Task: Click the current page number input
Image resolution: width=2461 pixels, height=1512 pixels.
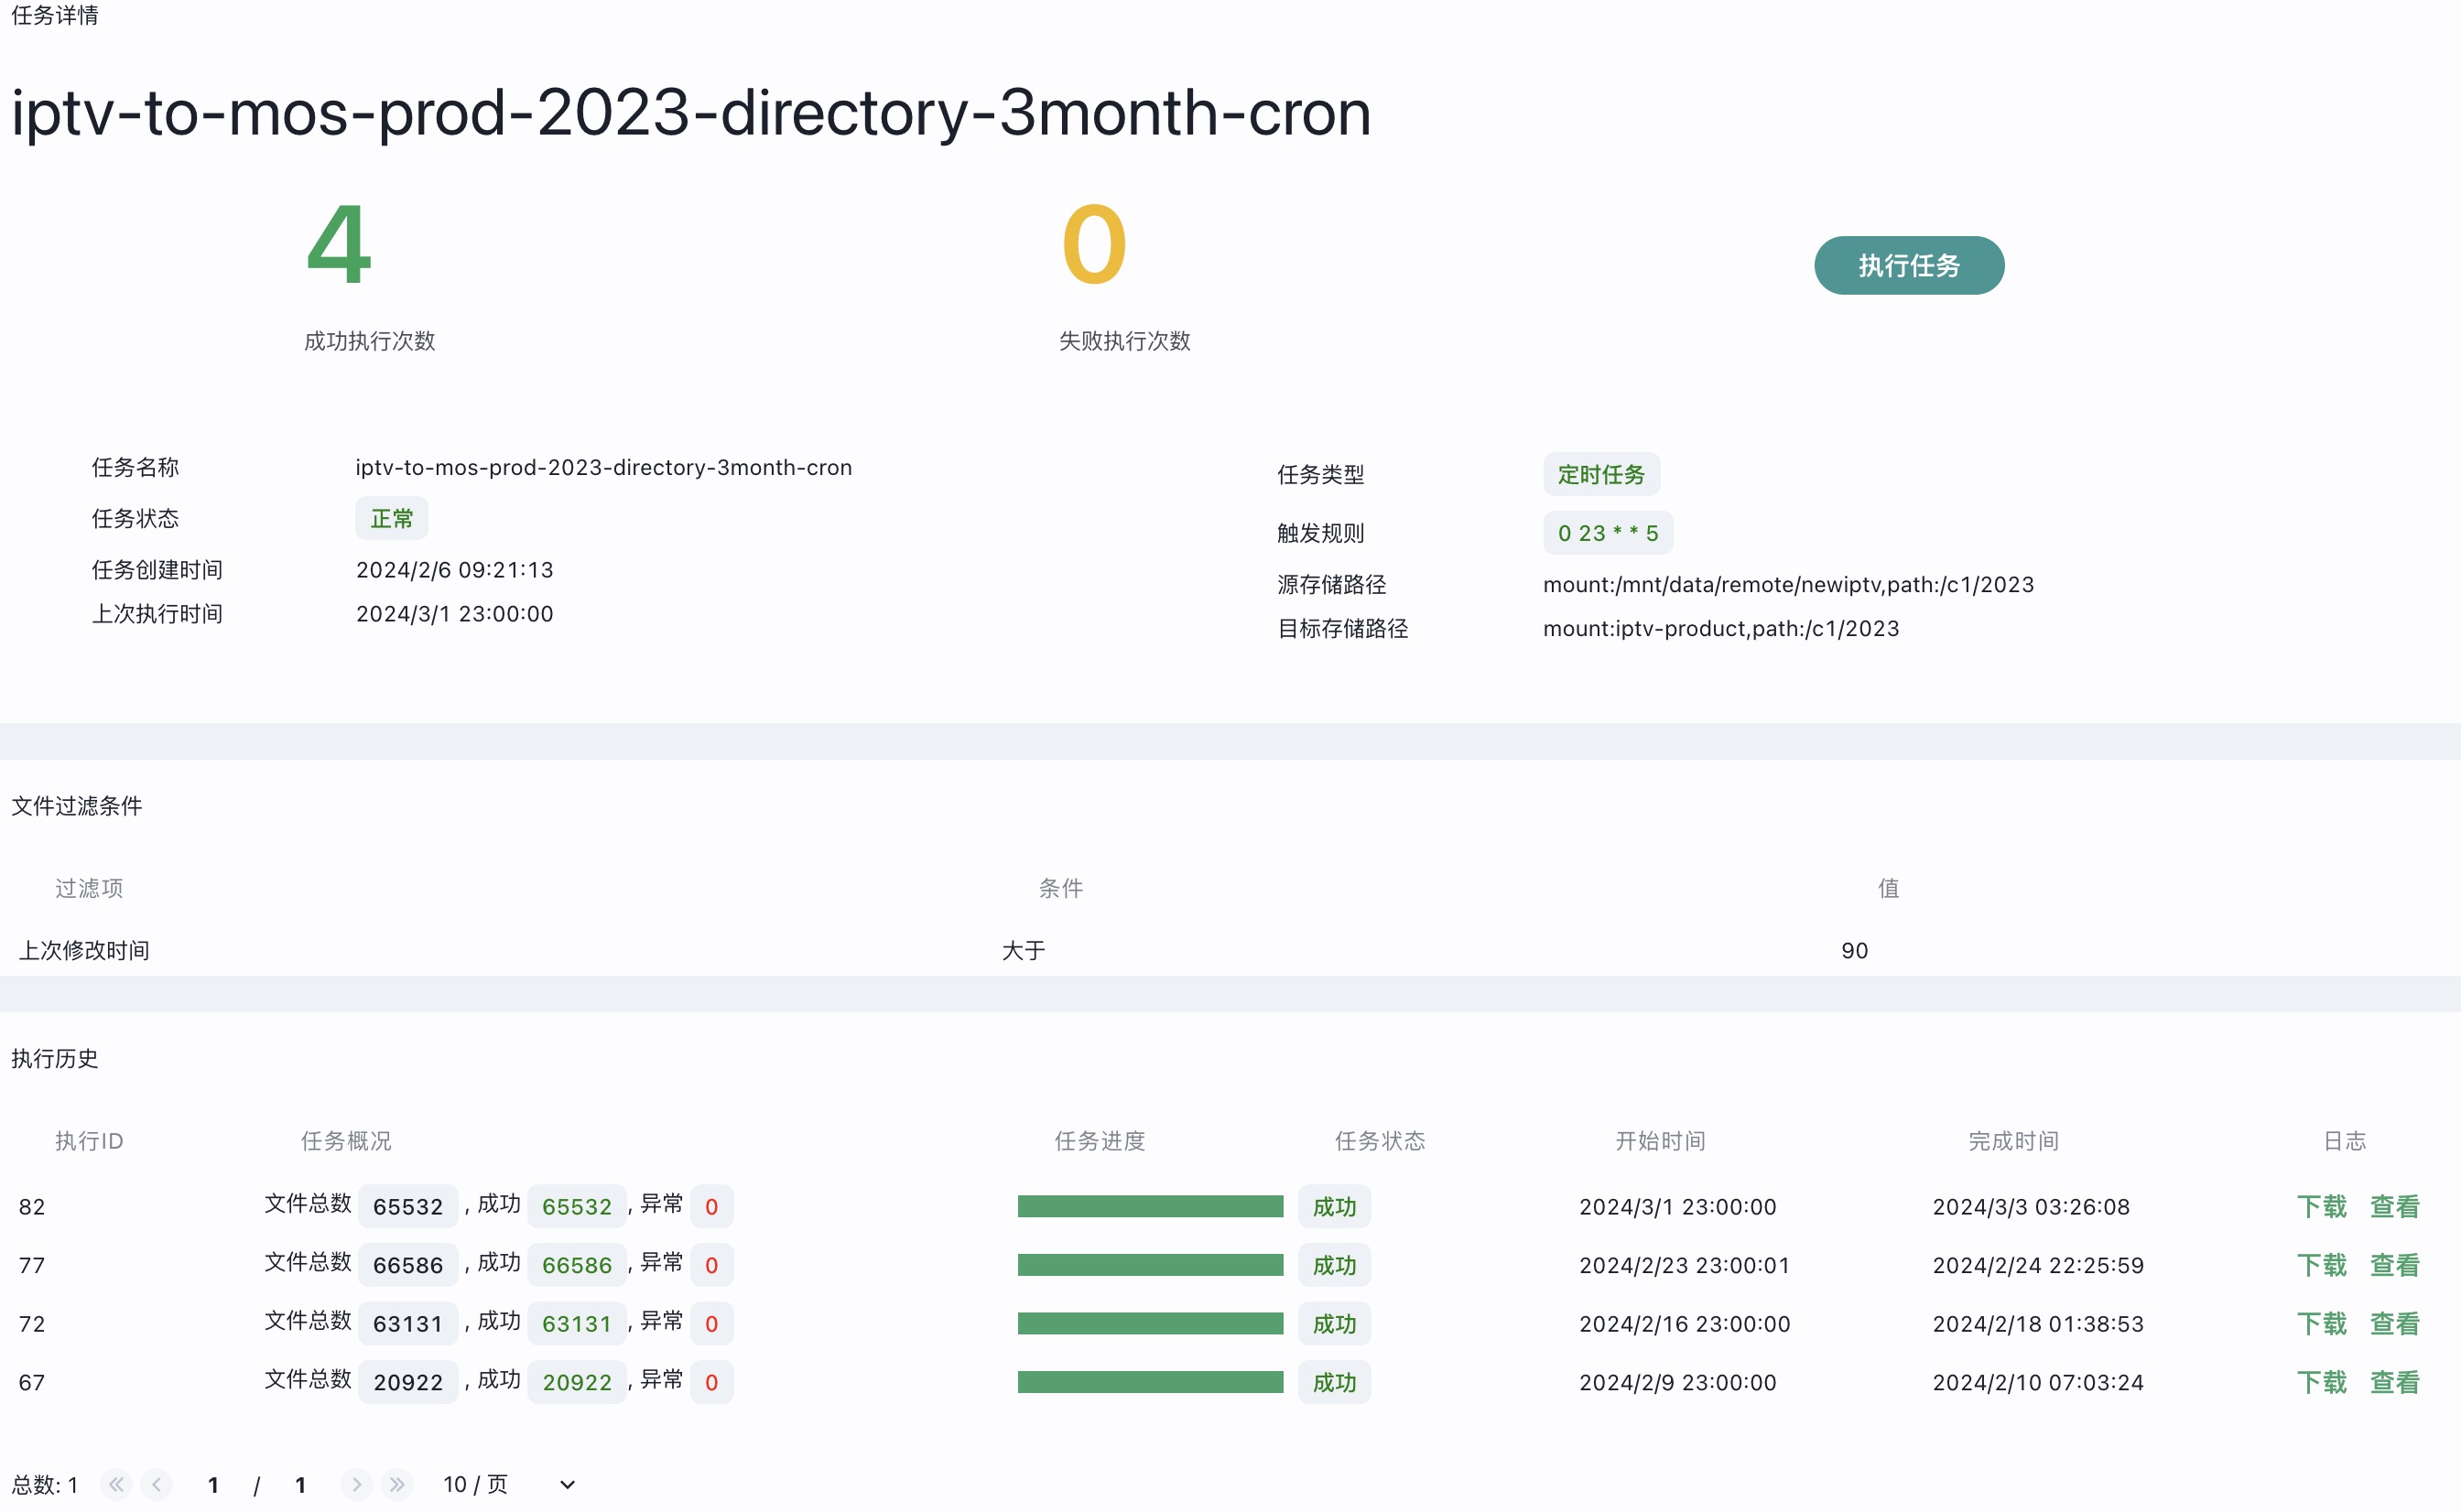Action: click(213, 1485)
